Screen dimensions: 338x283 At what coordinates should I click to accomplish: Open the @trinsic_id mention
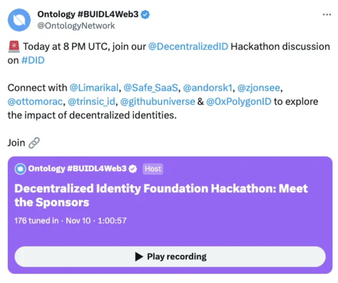tap(92, 102)
